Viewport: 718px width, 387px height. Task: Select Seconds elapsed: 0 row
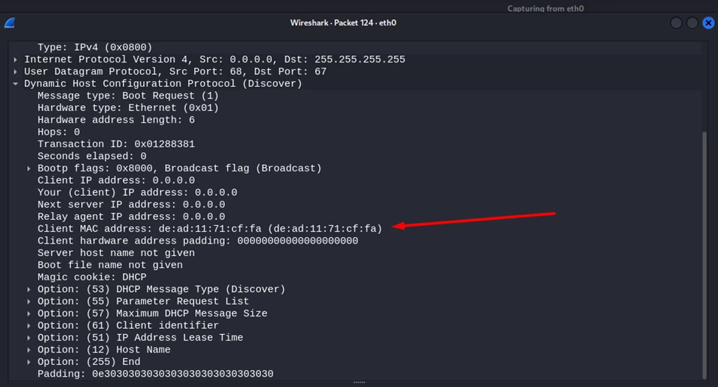coord(355,156)
